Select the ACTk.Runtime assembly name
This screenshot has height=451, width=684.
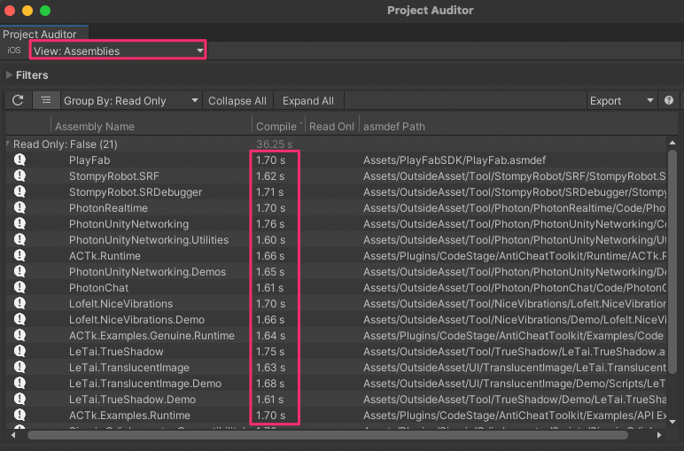[105, 255]
